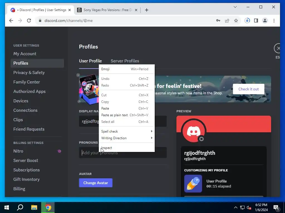Open taskbar clock 6:52 PM
The height and width of the screenshot is (213, 285).
[261, 207]
